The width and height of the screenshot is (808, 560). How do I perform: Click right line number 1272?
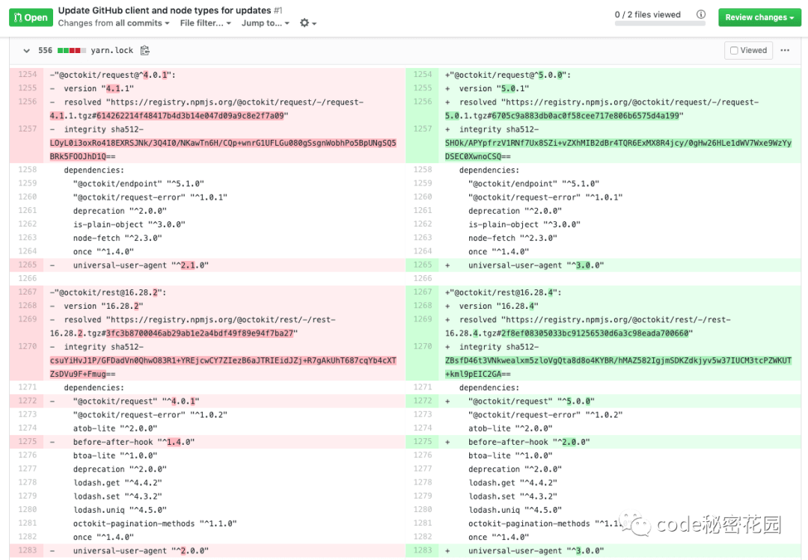point(423,401)
